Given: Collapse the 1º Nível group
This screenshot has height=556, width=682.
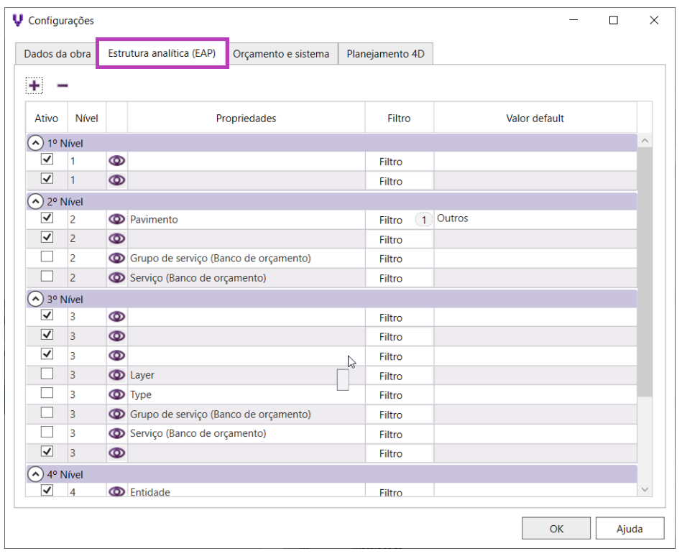Looking at the screenshot, I should 34,143.
